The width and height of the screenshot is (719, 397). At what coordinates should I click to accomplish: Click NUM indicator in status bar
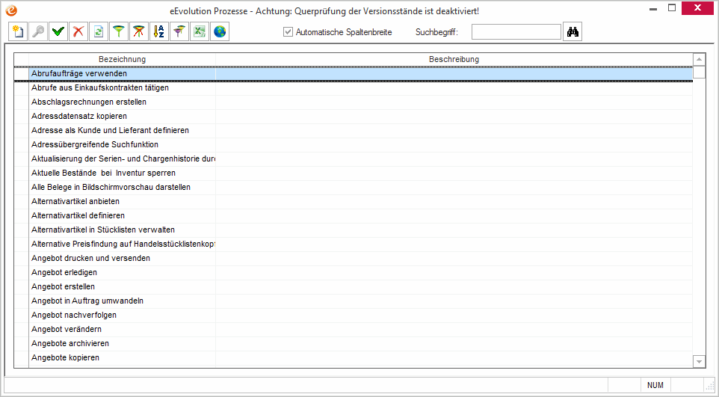655,386
